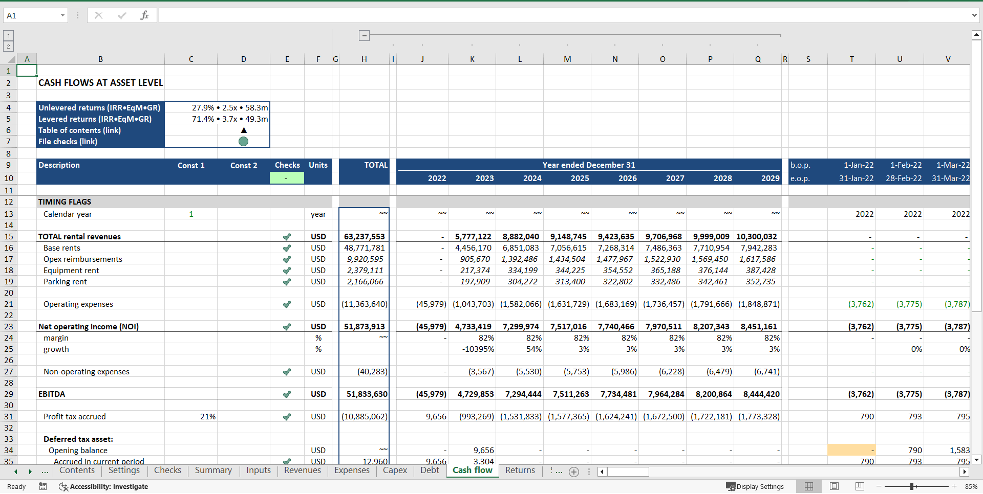Click into the Name Box showing A1
This screenshot has width=983, height=494.
[x=31, y=15]
